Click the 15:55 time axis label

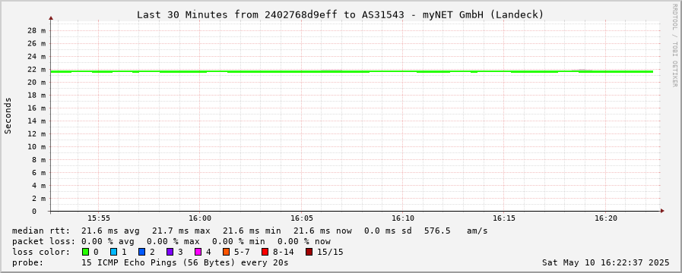click(x=98, y=218)
